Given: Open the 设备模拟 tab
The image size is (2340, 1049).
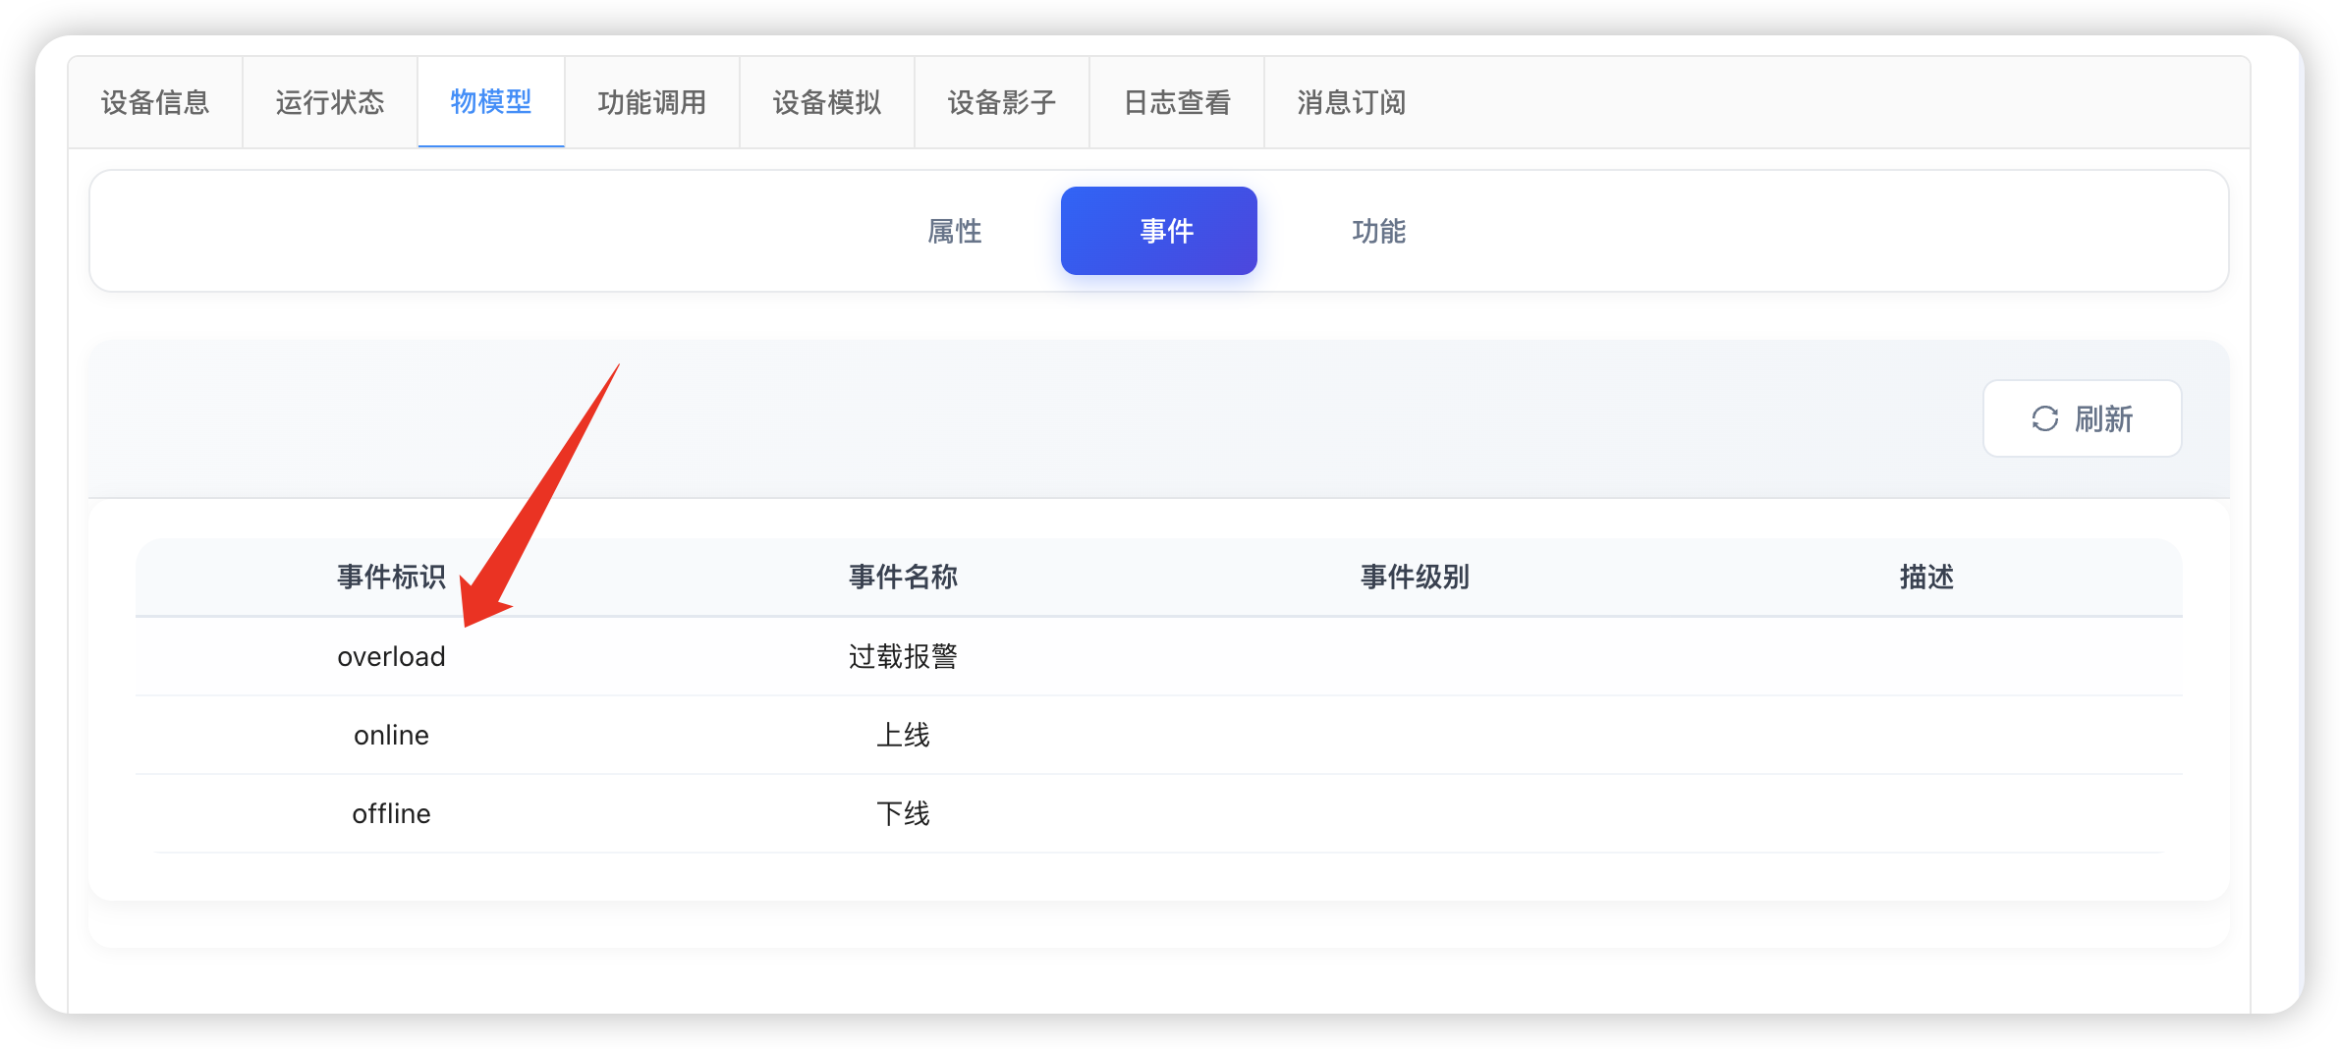Looking at the screenshot, I should pyautogui.click(x=826, y=102).
